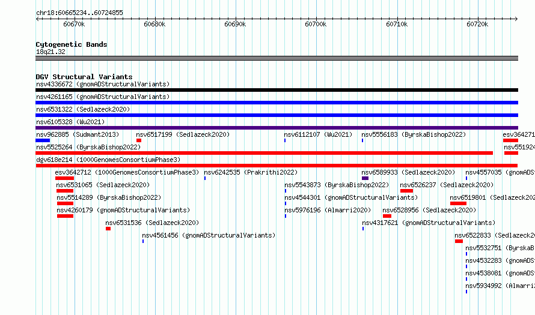Viewport: 535px width, 315px height.
Task: Click the nsv6531322 Sedlazeck2020 label
Action: [x=83, y=109]
